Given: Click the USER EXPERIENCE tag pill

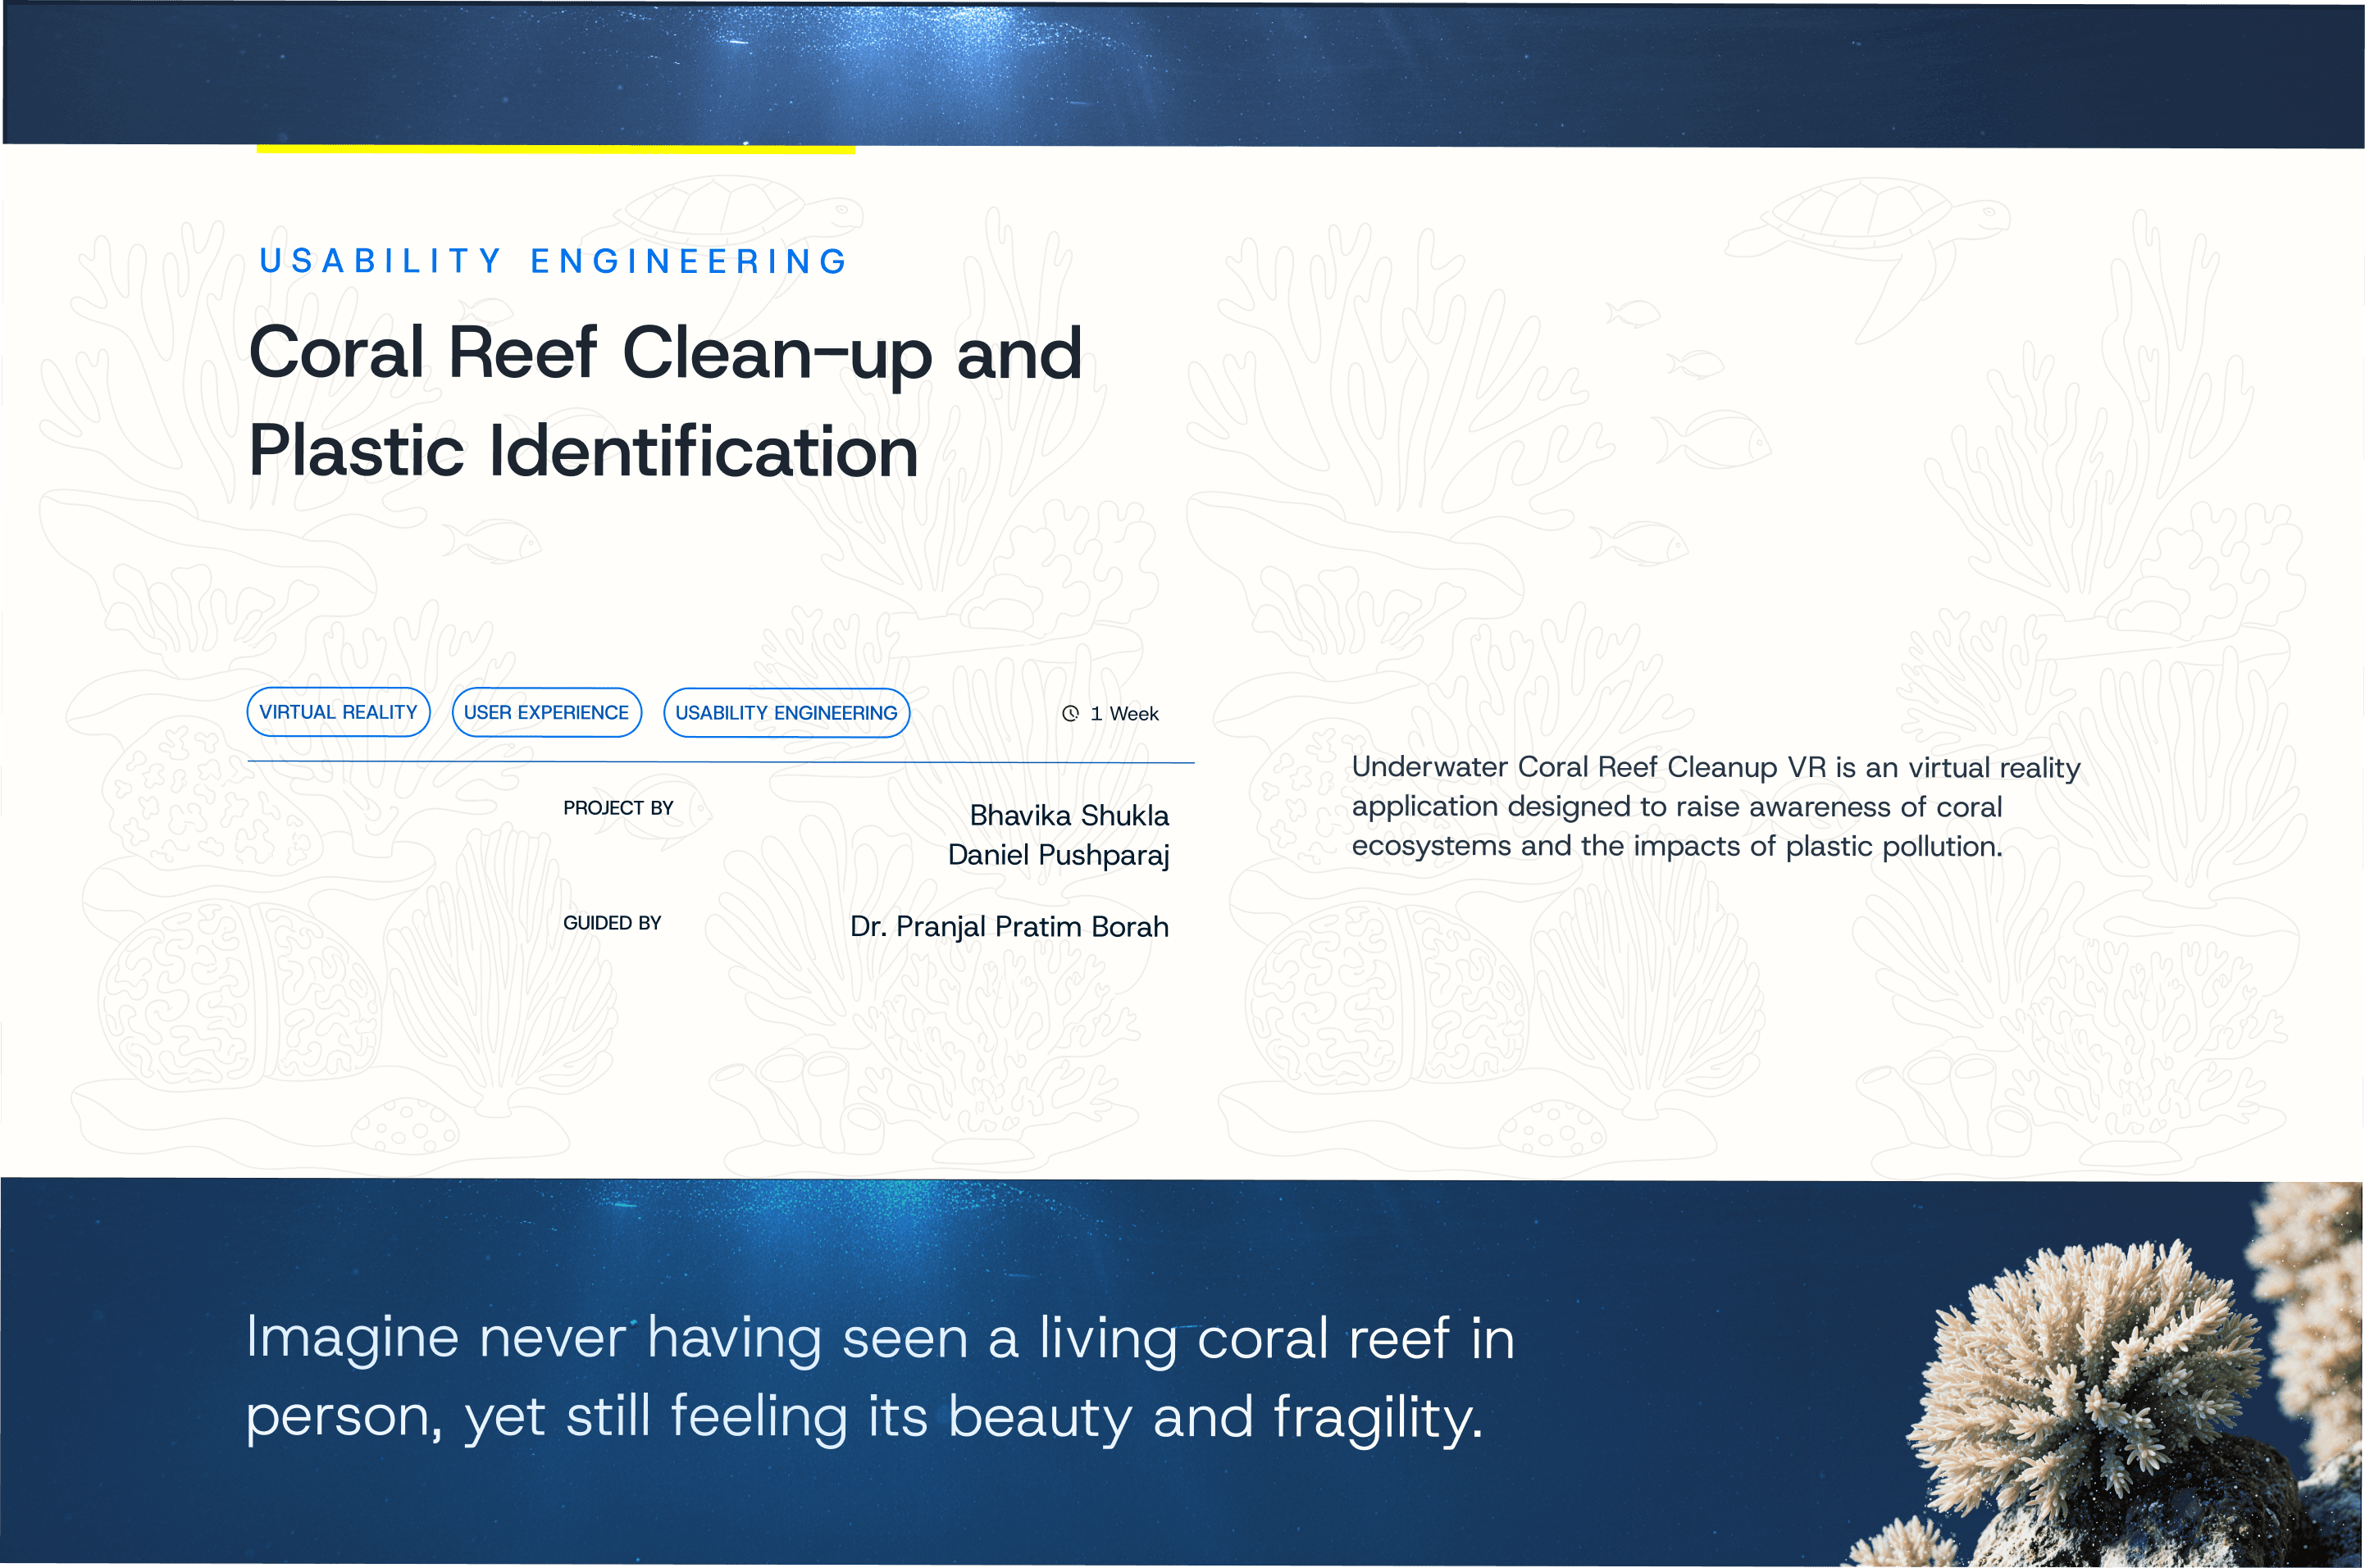Looking at the screenshot, I should point(546,712).
